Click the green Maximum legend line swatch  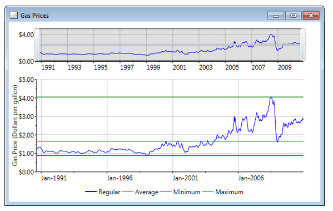point(208,192)
